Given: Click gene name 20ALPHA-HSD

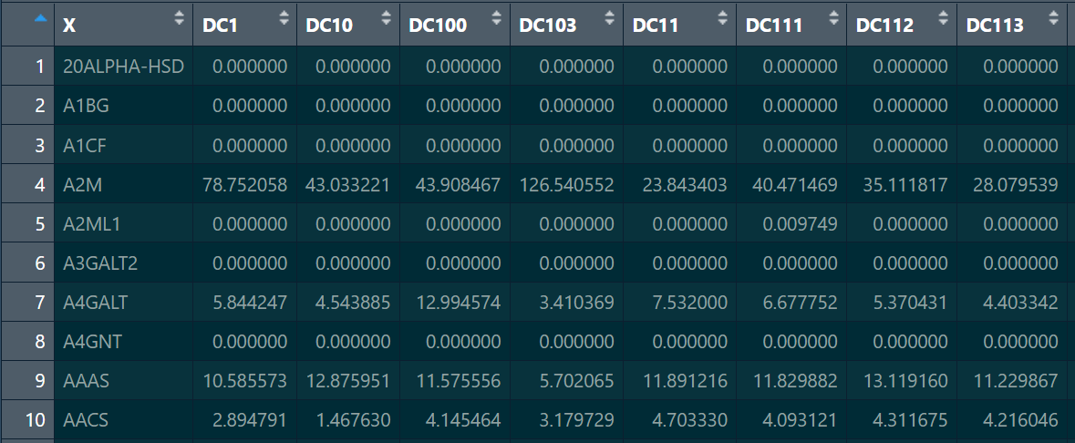Looking at the screenshot, I should (x=123, y=67).
